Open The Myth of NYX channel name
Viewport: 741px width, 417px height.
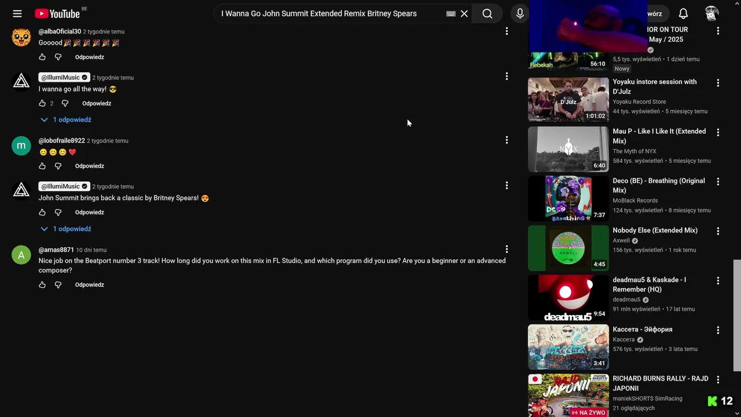[x=634, y=151]
